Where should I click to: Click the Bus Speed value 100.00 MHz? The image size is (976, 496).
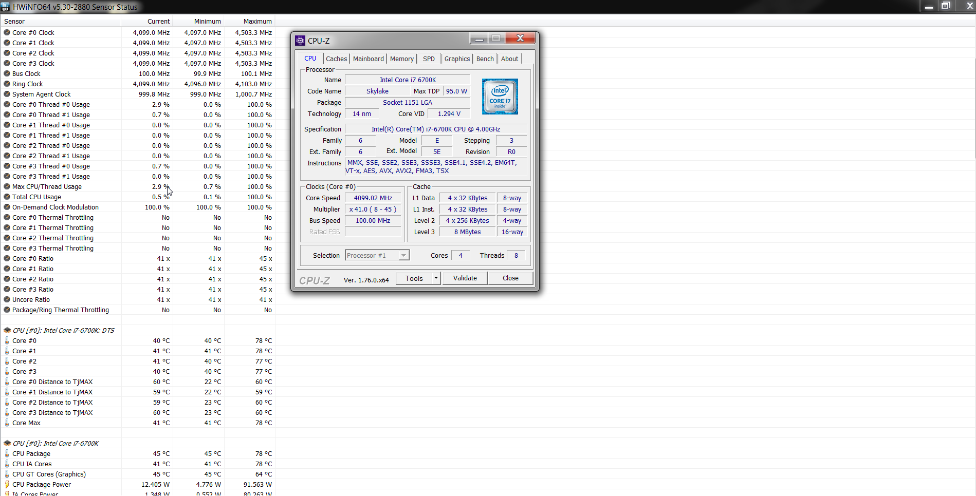click(373, 221)
